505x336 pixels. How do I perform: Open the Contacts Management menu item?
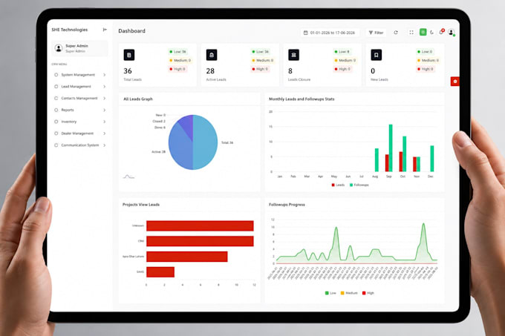80,98
